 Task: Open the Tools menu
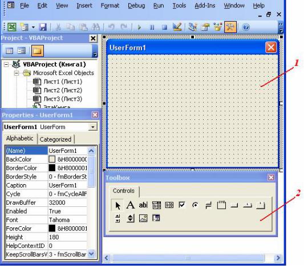179,6
